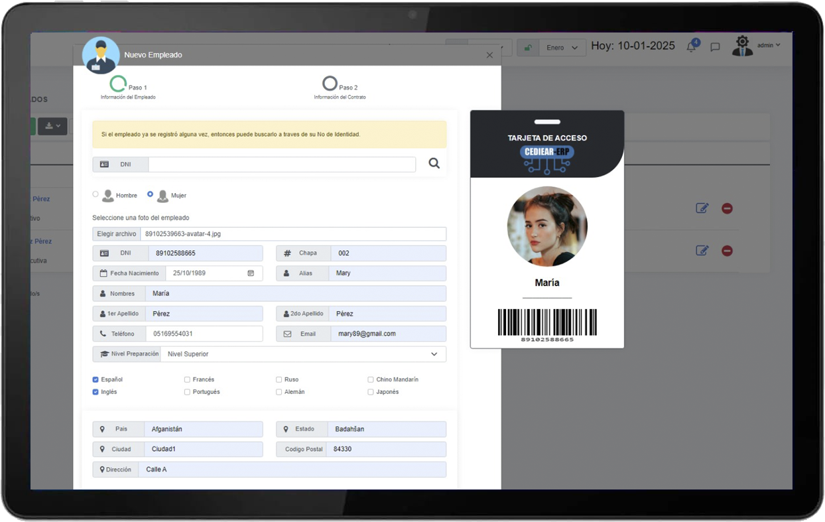Image resolution: width=825 pixels, height=522 pixels.
Task: Click the magnifier search icon beside DNI
Action: [434, 163]
